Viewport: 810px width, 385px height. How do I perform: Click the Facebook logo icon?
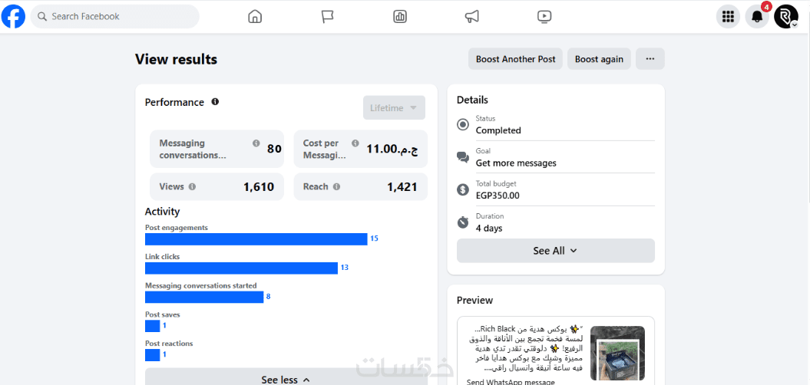point(13,16)
